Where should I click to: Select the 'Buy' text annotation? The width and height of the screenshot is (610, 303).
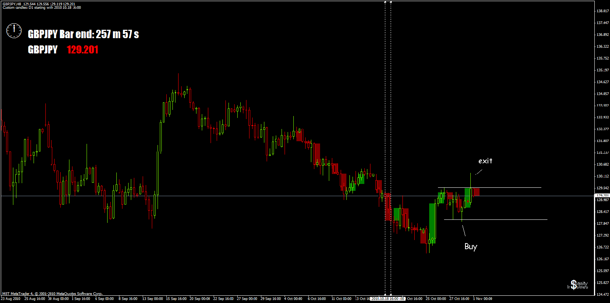point(471,247)
